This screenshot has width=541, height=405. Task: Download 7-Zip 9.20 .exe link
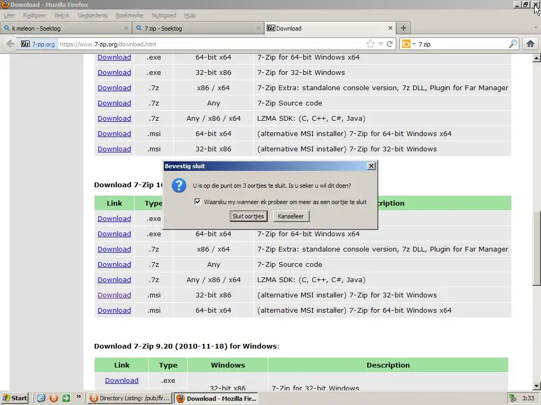(122, 380)
